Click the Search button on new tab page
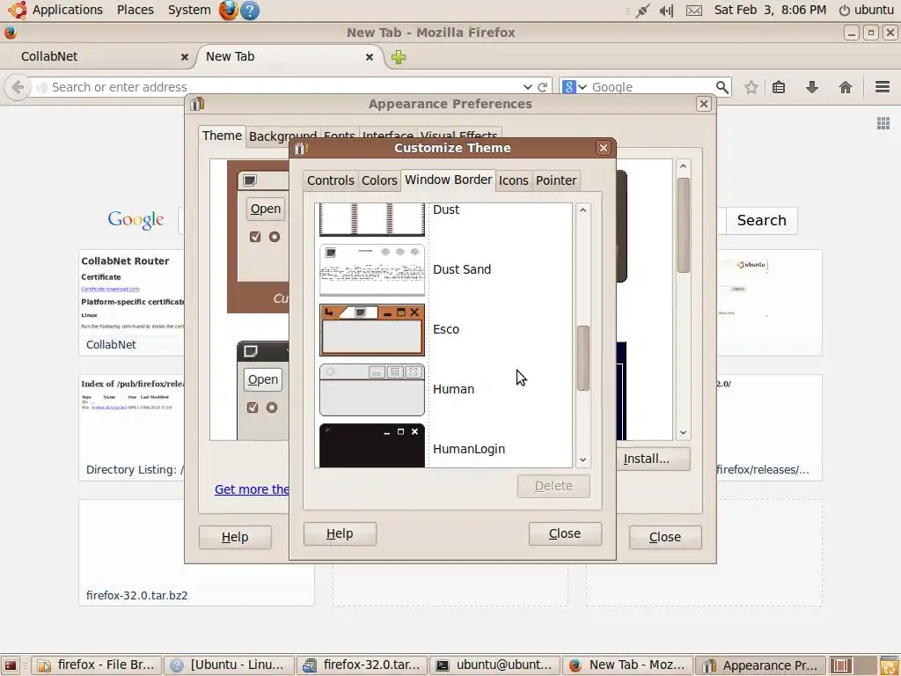This screenshot has height=676, width=901. [x=761, y=220]
